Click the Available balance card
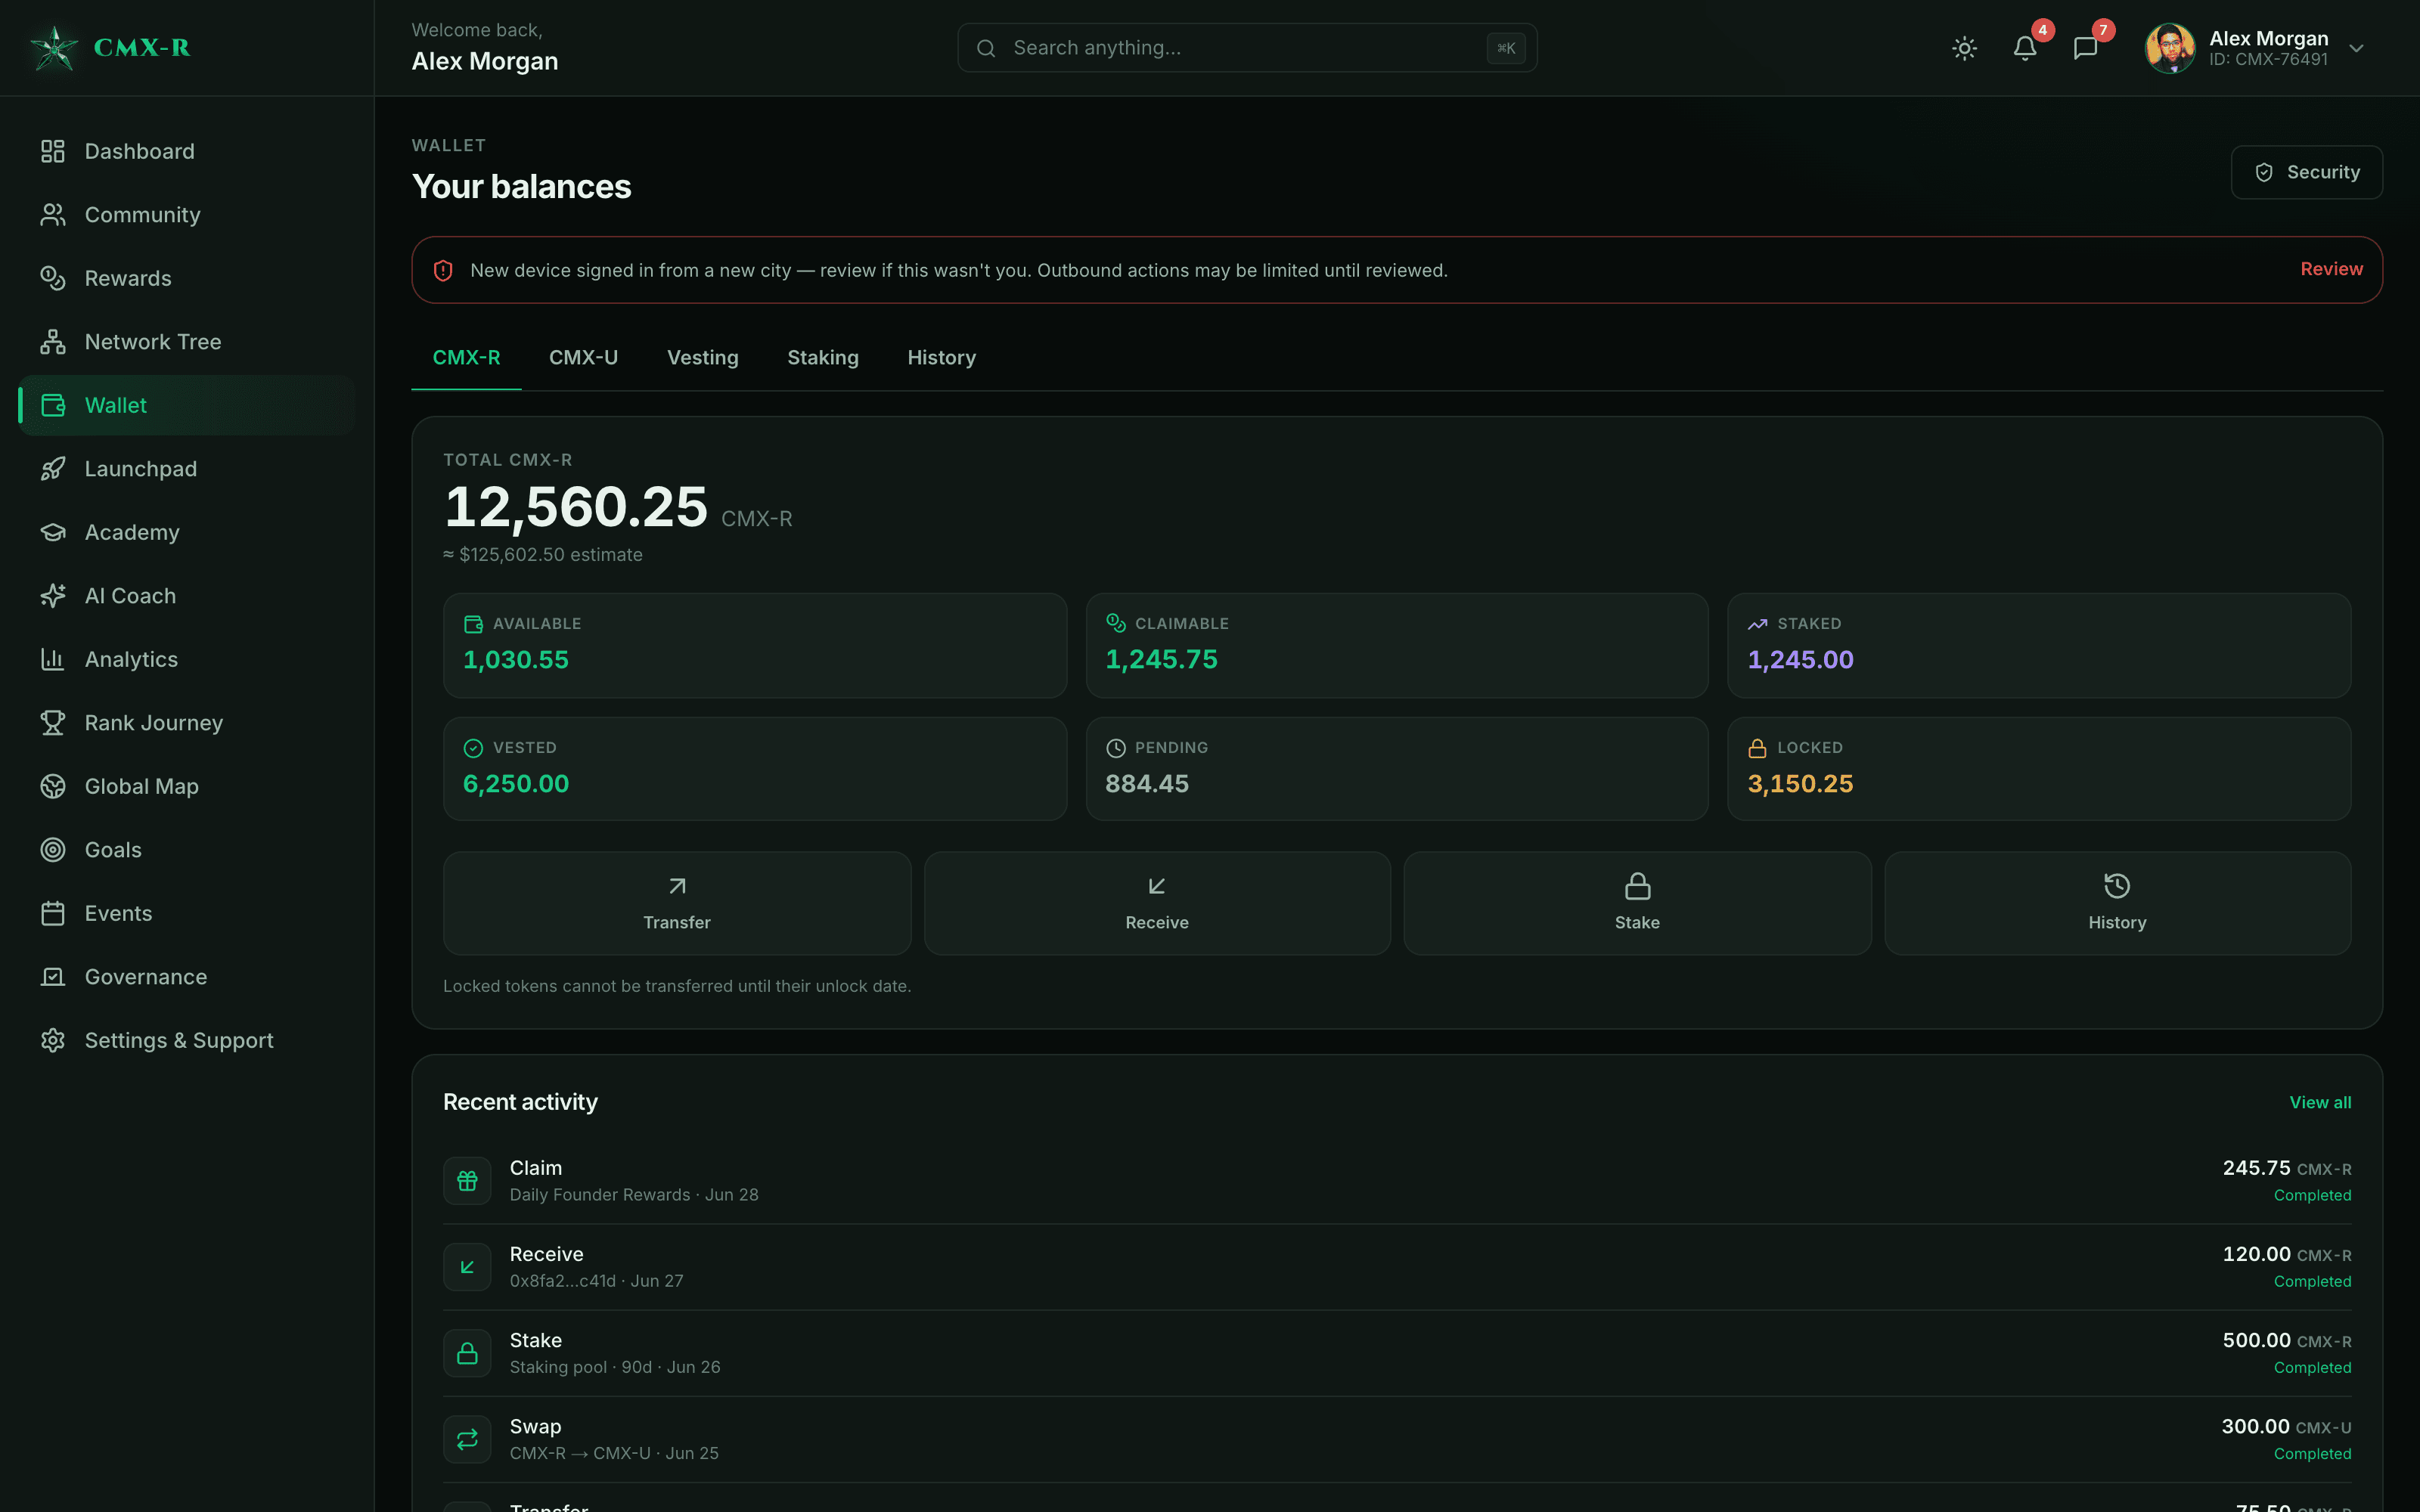This screenshot has height=1512, width=2420. (x=755, y=645)
